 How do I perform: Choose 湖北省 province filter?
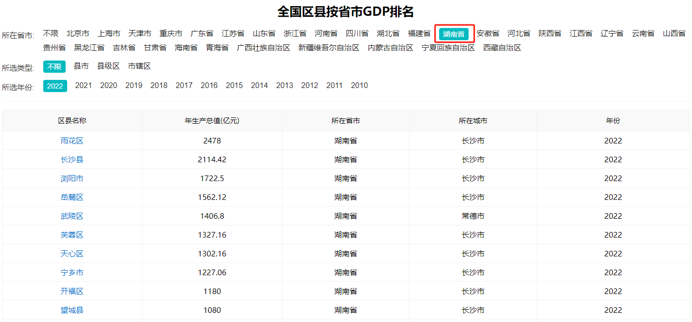388,33
